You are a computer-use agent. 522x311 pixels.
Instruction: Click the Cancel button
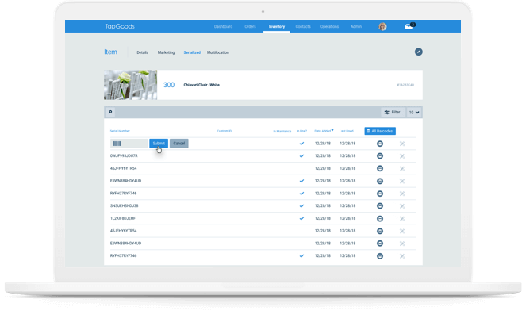tap(178, 143)
